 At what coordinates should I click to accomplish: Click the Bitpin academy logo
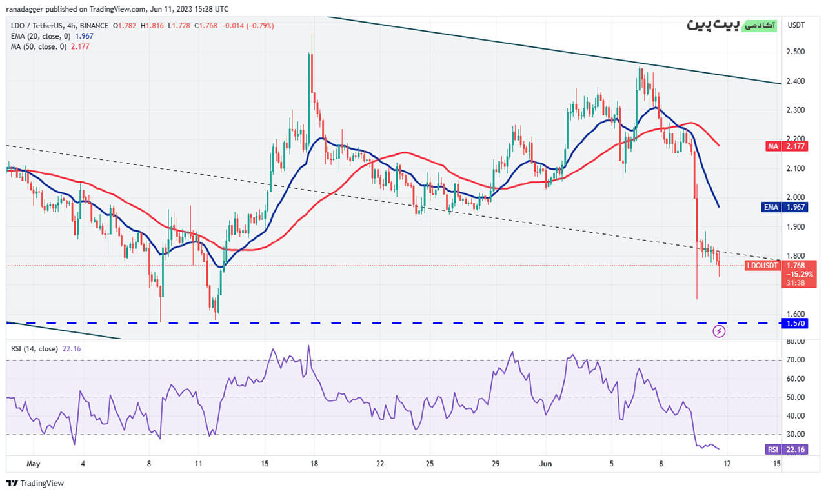[731, 25]
